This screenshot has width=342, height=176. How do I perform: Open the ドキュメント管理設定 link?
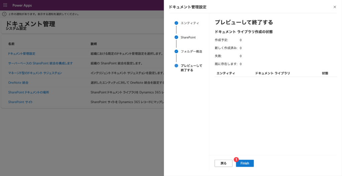(x=22, y=54)
